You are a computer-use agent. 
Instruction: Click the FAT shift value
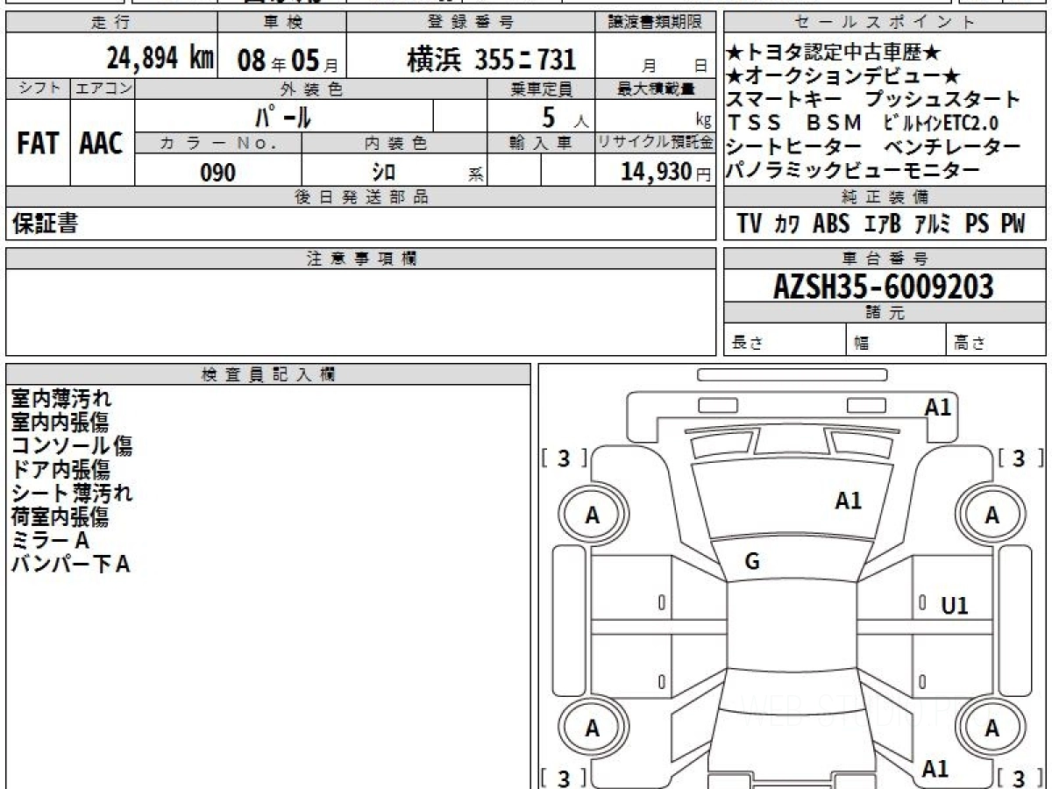click(38, 143)
